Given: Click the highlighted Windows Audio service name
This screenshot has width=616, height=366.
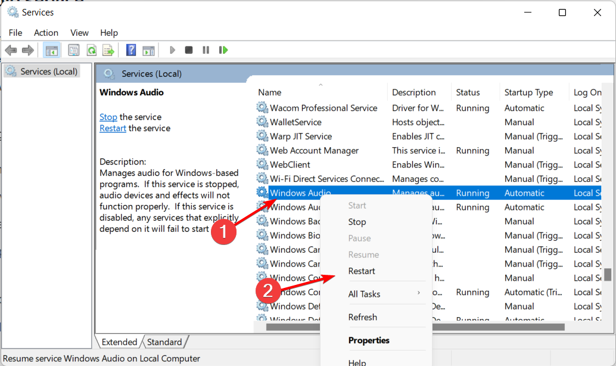Looking at the screenshot, I should [300, 193].
